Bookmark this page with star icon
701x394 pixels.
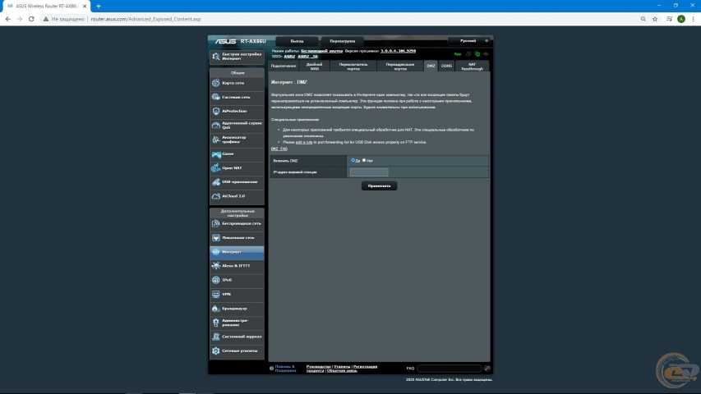coord(655,19)
